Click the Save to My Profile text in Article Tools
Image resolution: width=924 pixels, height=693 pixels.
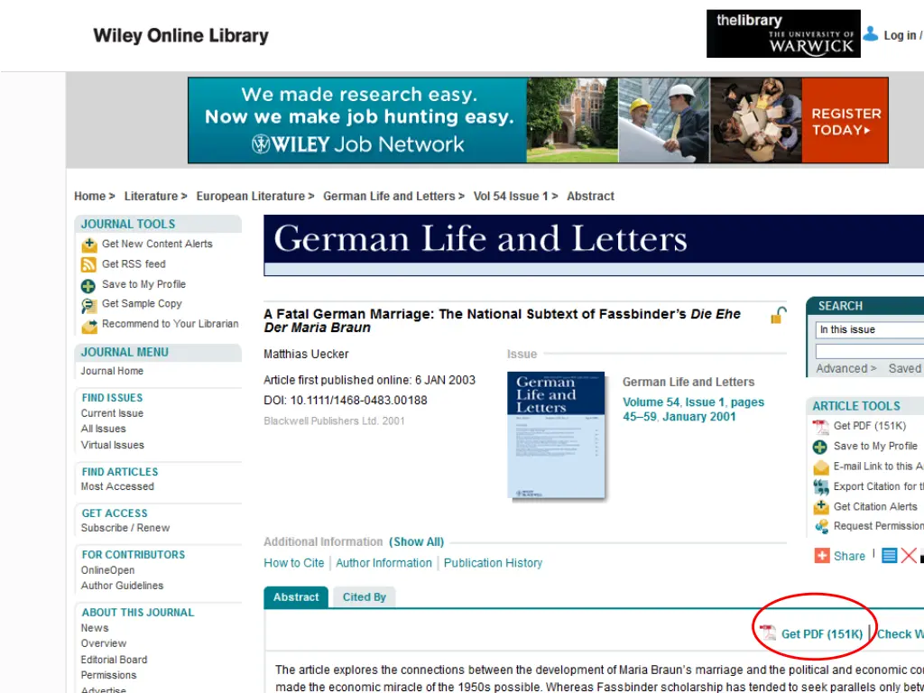click(875, 446)
